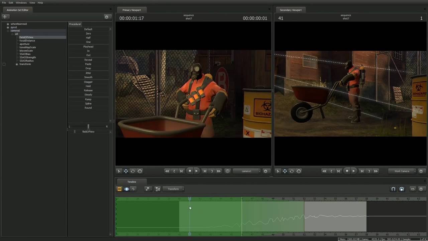
Task: Step back one frame in primary viewport
Action: pos(181,171)
